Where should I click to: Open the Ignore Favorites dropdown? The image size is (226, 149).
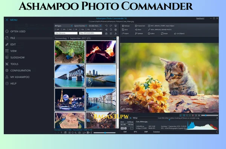pyautogui.click(x=81, y=26)
